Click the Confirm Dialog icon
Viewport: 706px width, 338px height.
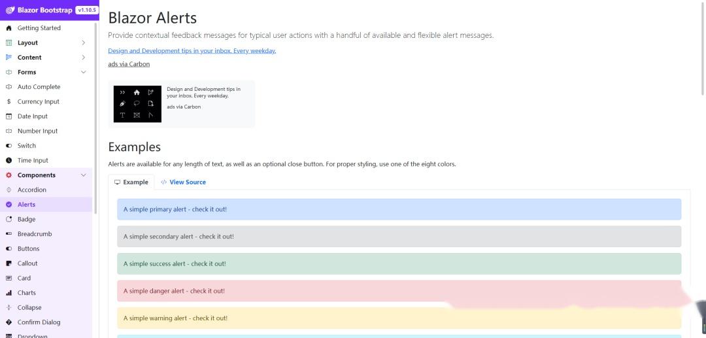click(x=9, y=322)
